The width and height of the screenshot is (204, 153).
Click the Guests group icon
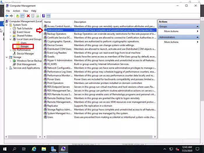pos(45,57)
